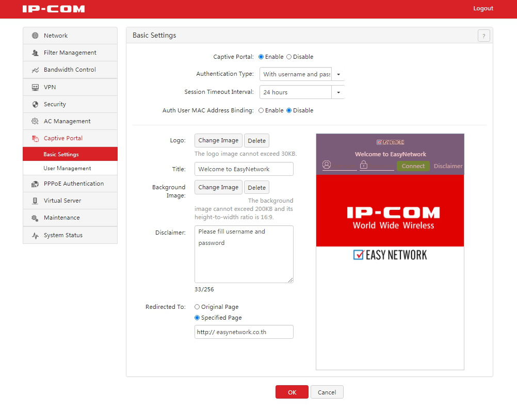Open the Virtual Server menu
Image resolution: width=517 pixels, height=412 pixels.
70,201
